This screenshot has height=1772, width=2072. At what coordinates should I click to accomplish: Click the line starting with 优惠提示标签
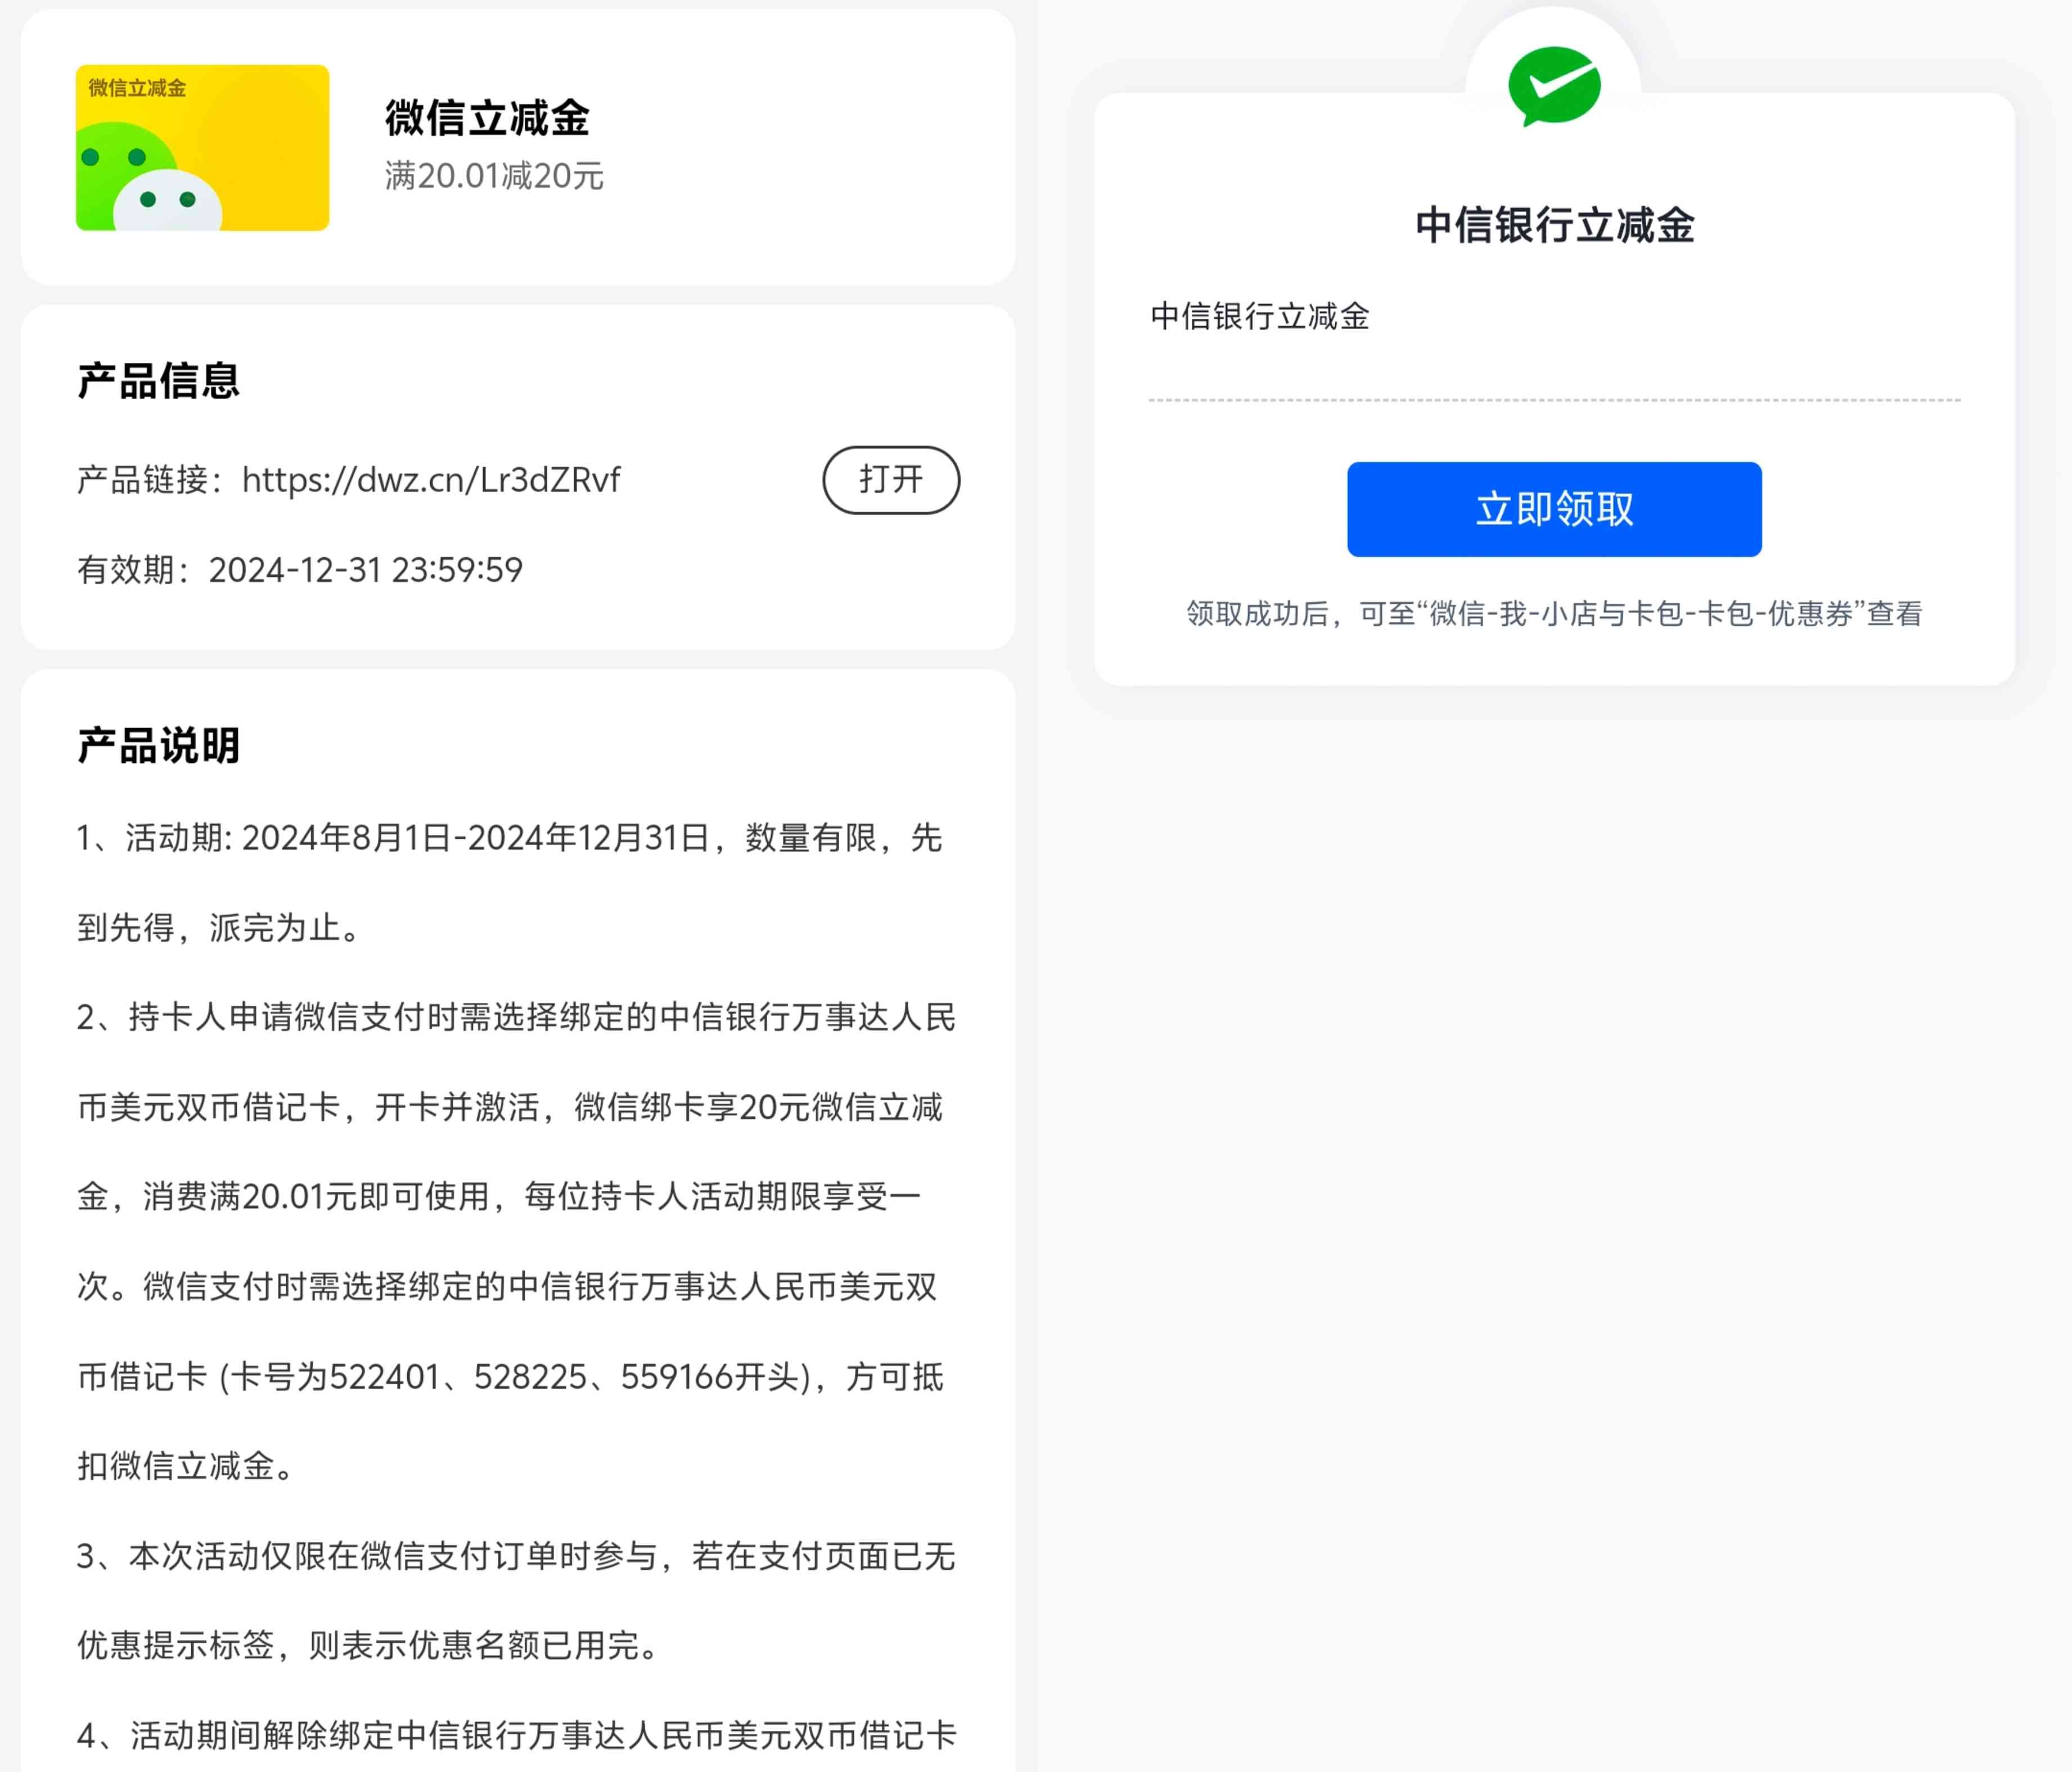click(367, 1645)
